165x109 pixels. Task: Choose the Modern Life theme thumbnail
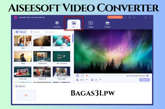tap(42, 72)
